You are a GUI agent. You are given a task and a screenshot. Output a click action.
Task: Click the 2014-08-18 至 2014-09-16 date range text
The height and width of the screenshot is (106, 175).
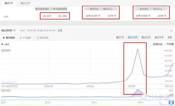(41, 30)
